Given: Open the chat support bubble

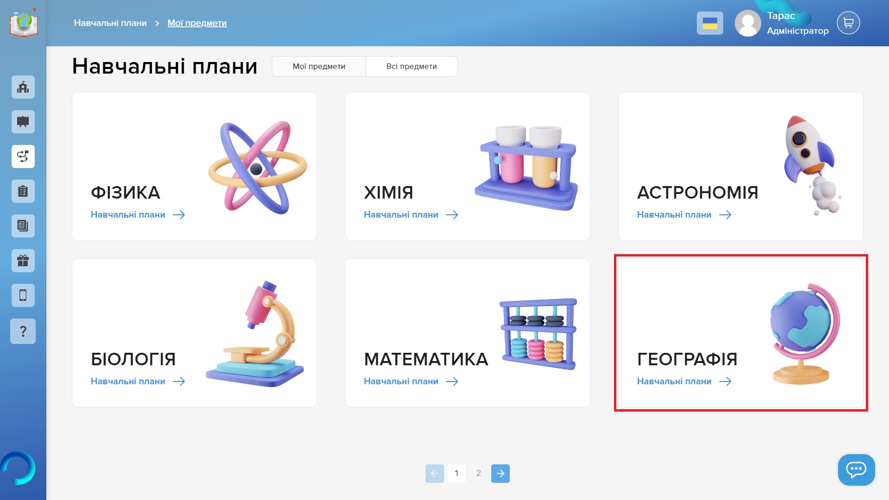Looking at the screenshot, I should 856,469.
